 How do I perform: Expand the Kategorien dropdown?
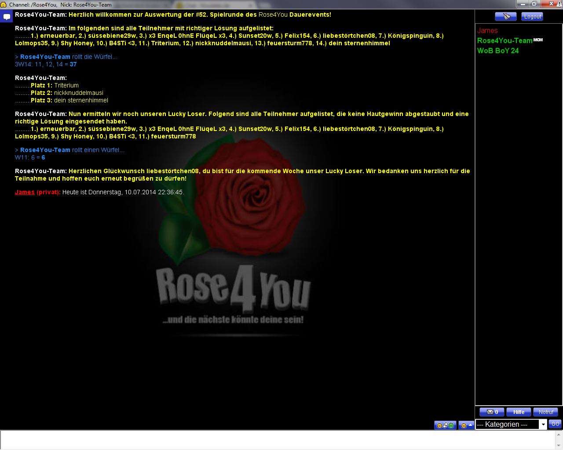click(543, 425)
